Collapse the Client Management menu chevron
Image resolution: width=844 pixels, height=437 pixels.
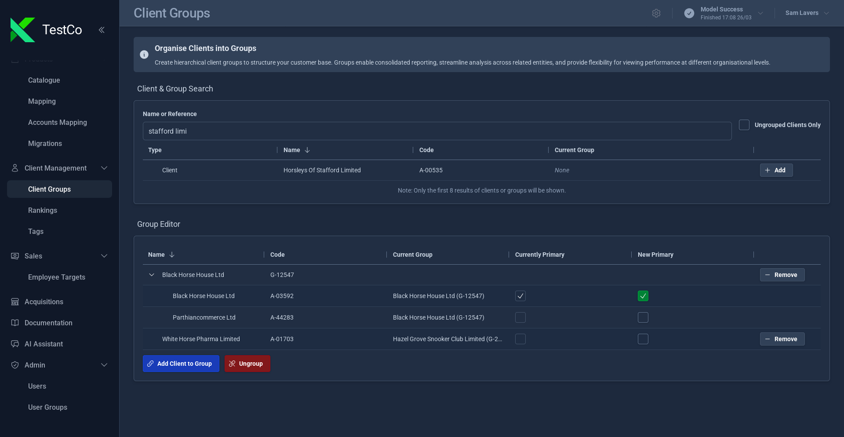104,168
